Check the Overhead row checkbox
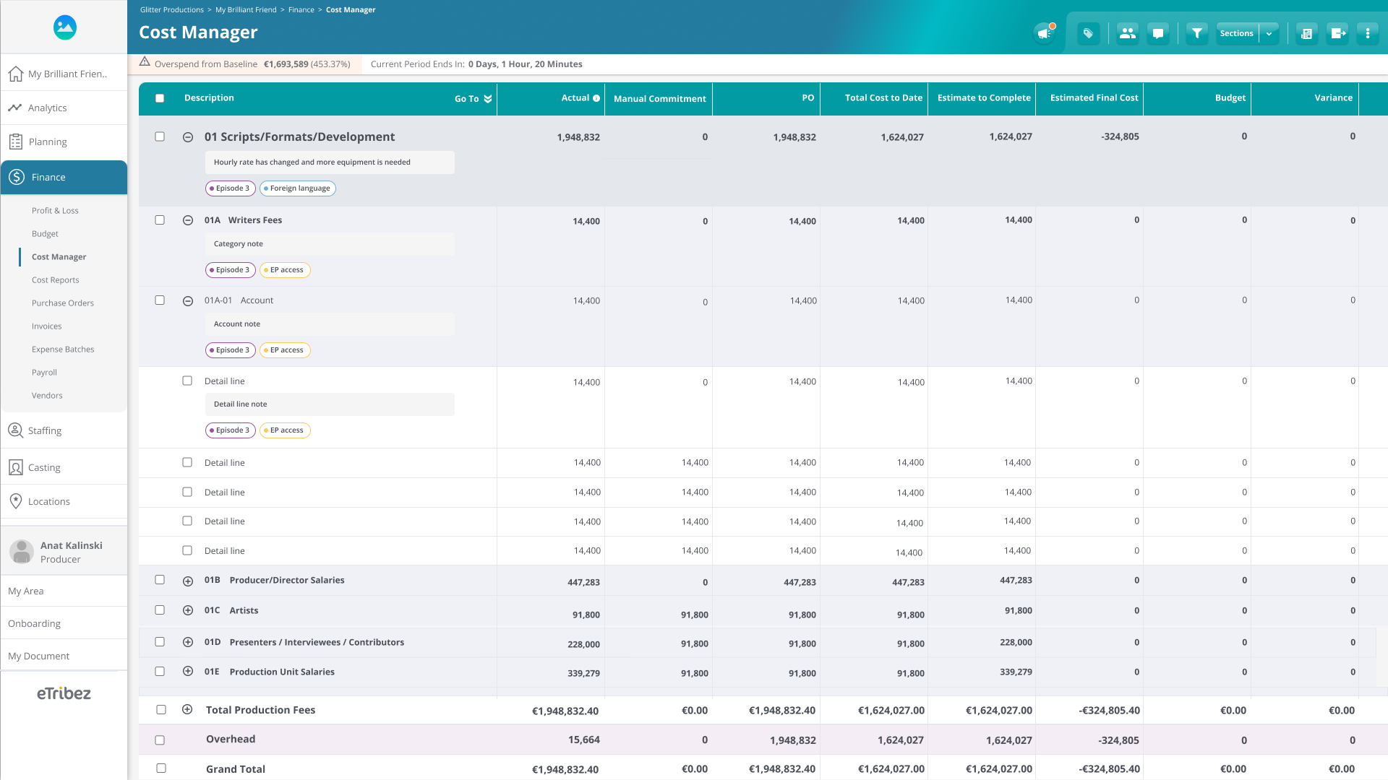Viewport: 1388px width, 780px height. 160,740
